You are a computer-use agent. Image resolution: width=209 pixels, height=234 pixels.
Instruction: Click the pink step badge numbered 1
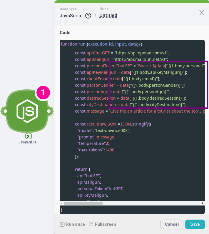[x=43, y=93]
